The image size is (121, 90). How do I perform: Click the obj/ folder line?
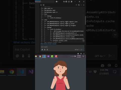(x=46, y=20)
